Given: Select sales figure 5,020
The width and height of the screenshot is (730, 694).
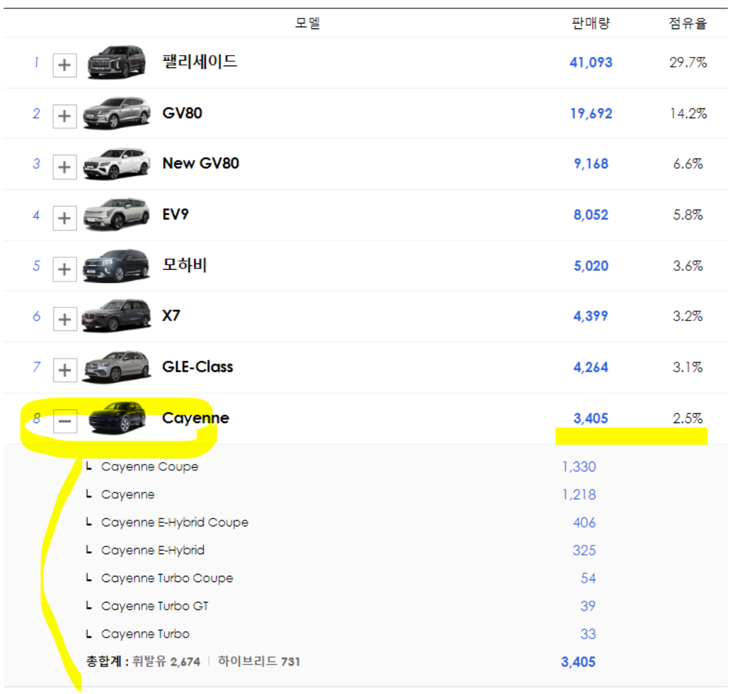Looking at the screenshot, I should 591,266.
